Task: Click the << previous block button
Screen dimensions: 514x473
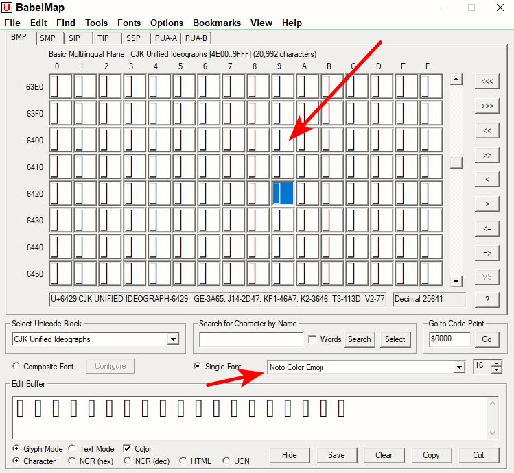Action: (x=487, y=130)
